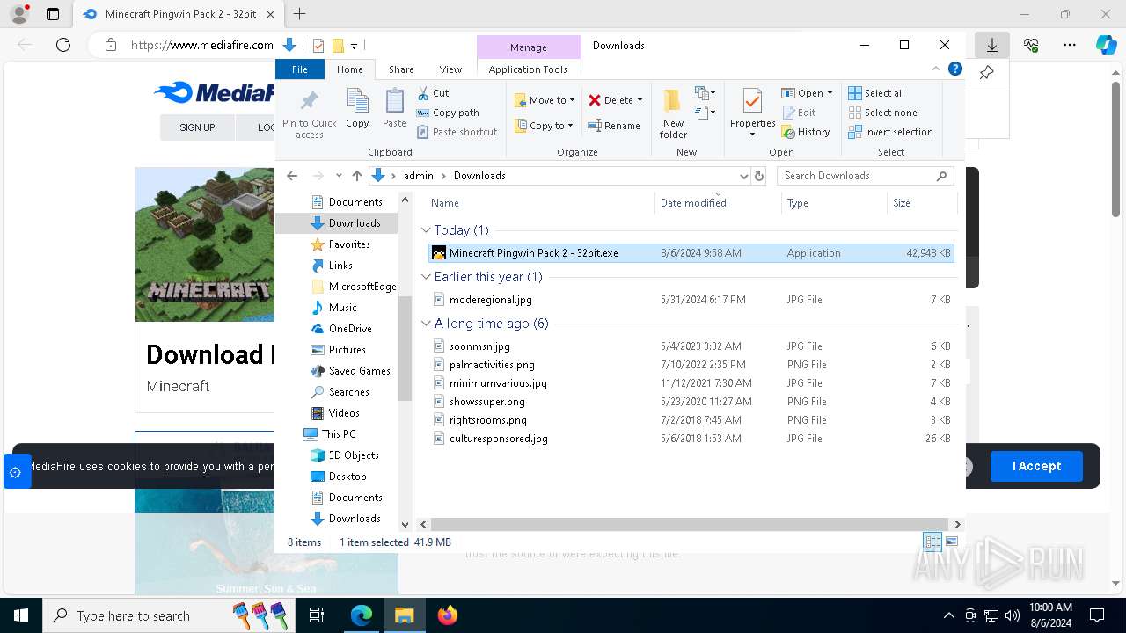Minimize the Ribbon with chevron
This screenshot has height=633, width=1126.
(x=936, y=69)
